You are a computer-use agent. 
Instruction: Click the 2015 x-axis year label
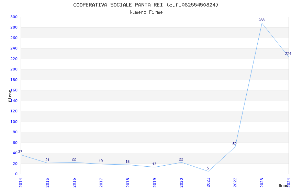coord(47,183)
